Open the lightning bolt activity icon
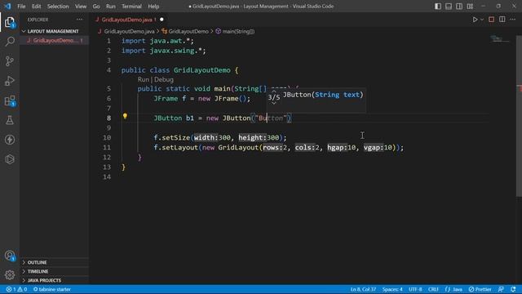 click(x=10, y=140)
